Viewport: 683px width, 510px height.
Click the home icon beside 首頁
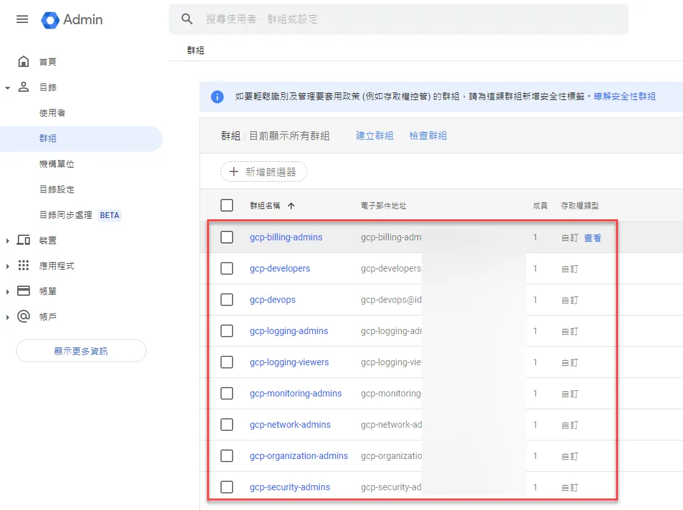pos(24,61)
